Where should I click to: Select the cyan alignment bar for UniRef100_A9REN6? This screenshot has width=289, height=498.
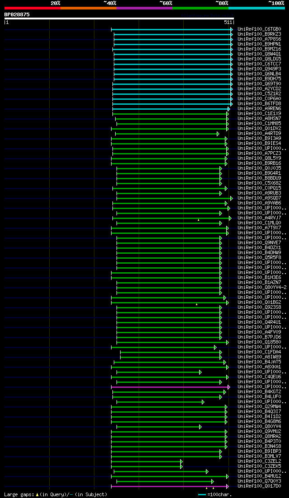click(x=171, y=109)
